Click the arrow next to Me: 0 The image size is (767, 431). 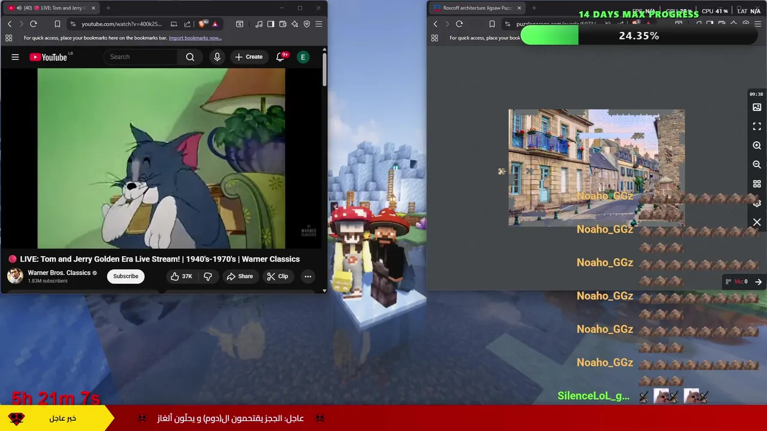[x=758, y=281]
